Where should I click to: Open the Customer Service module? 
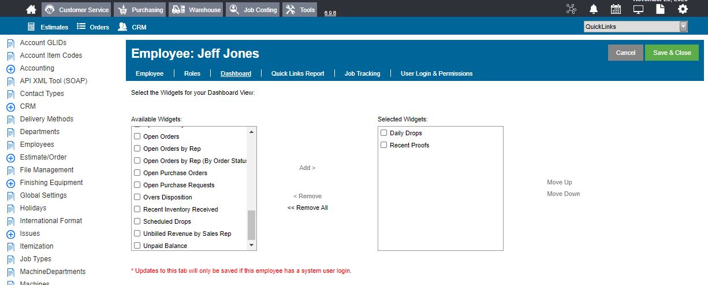tap(76, 9)
